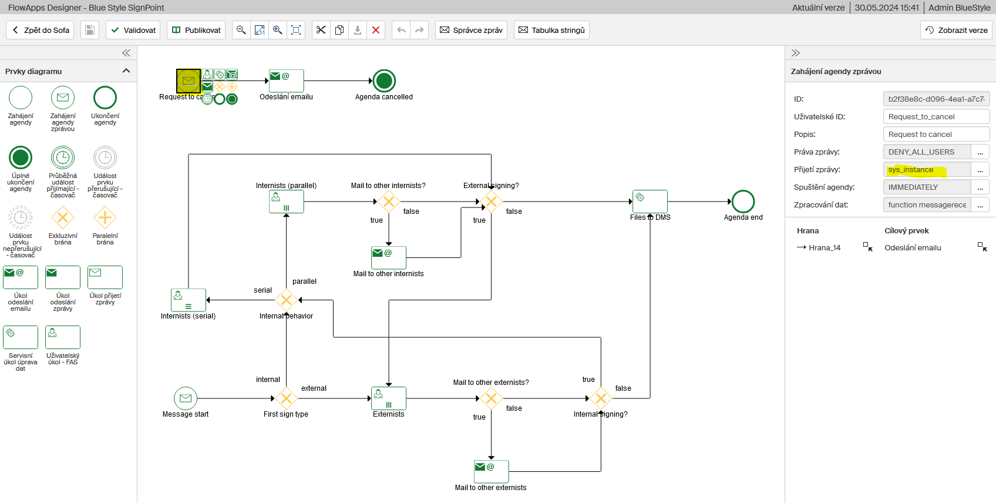Click the zoom in magnifier icon

pos(278,30)
